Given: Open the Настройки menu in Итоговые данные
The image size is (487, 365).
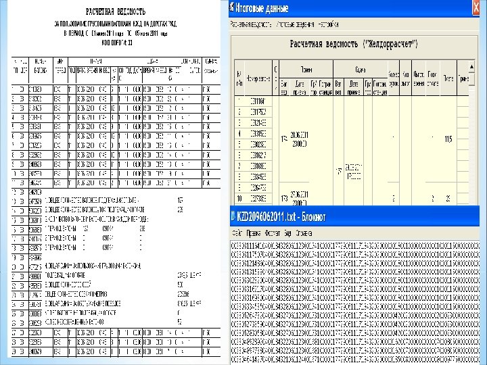Looking at the screenshot, I should 328,24.
